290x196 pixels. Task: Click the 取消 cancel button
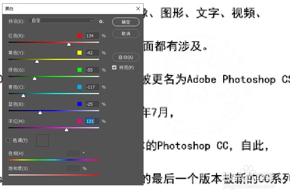coord(126,34)
